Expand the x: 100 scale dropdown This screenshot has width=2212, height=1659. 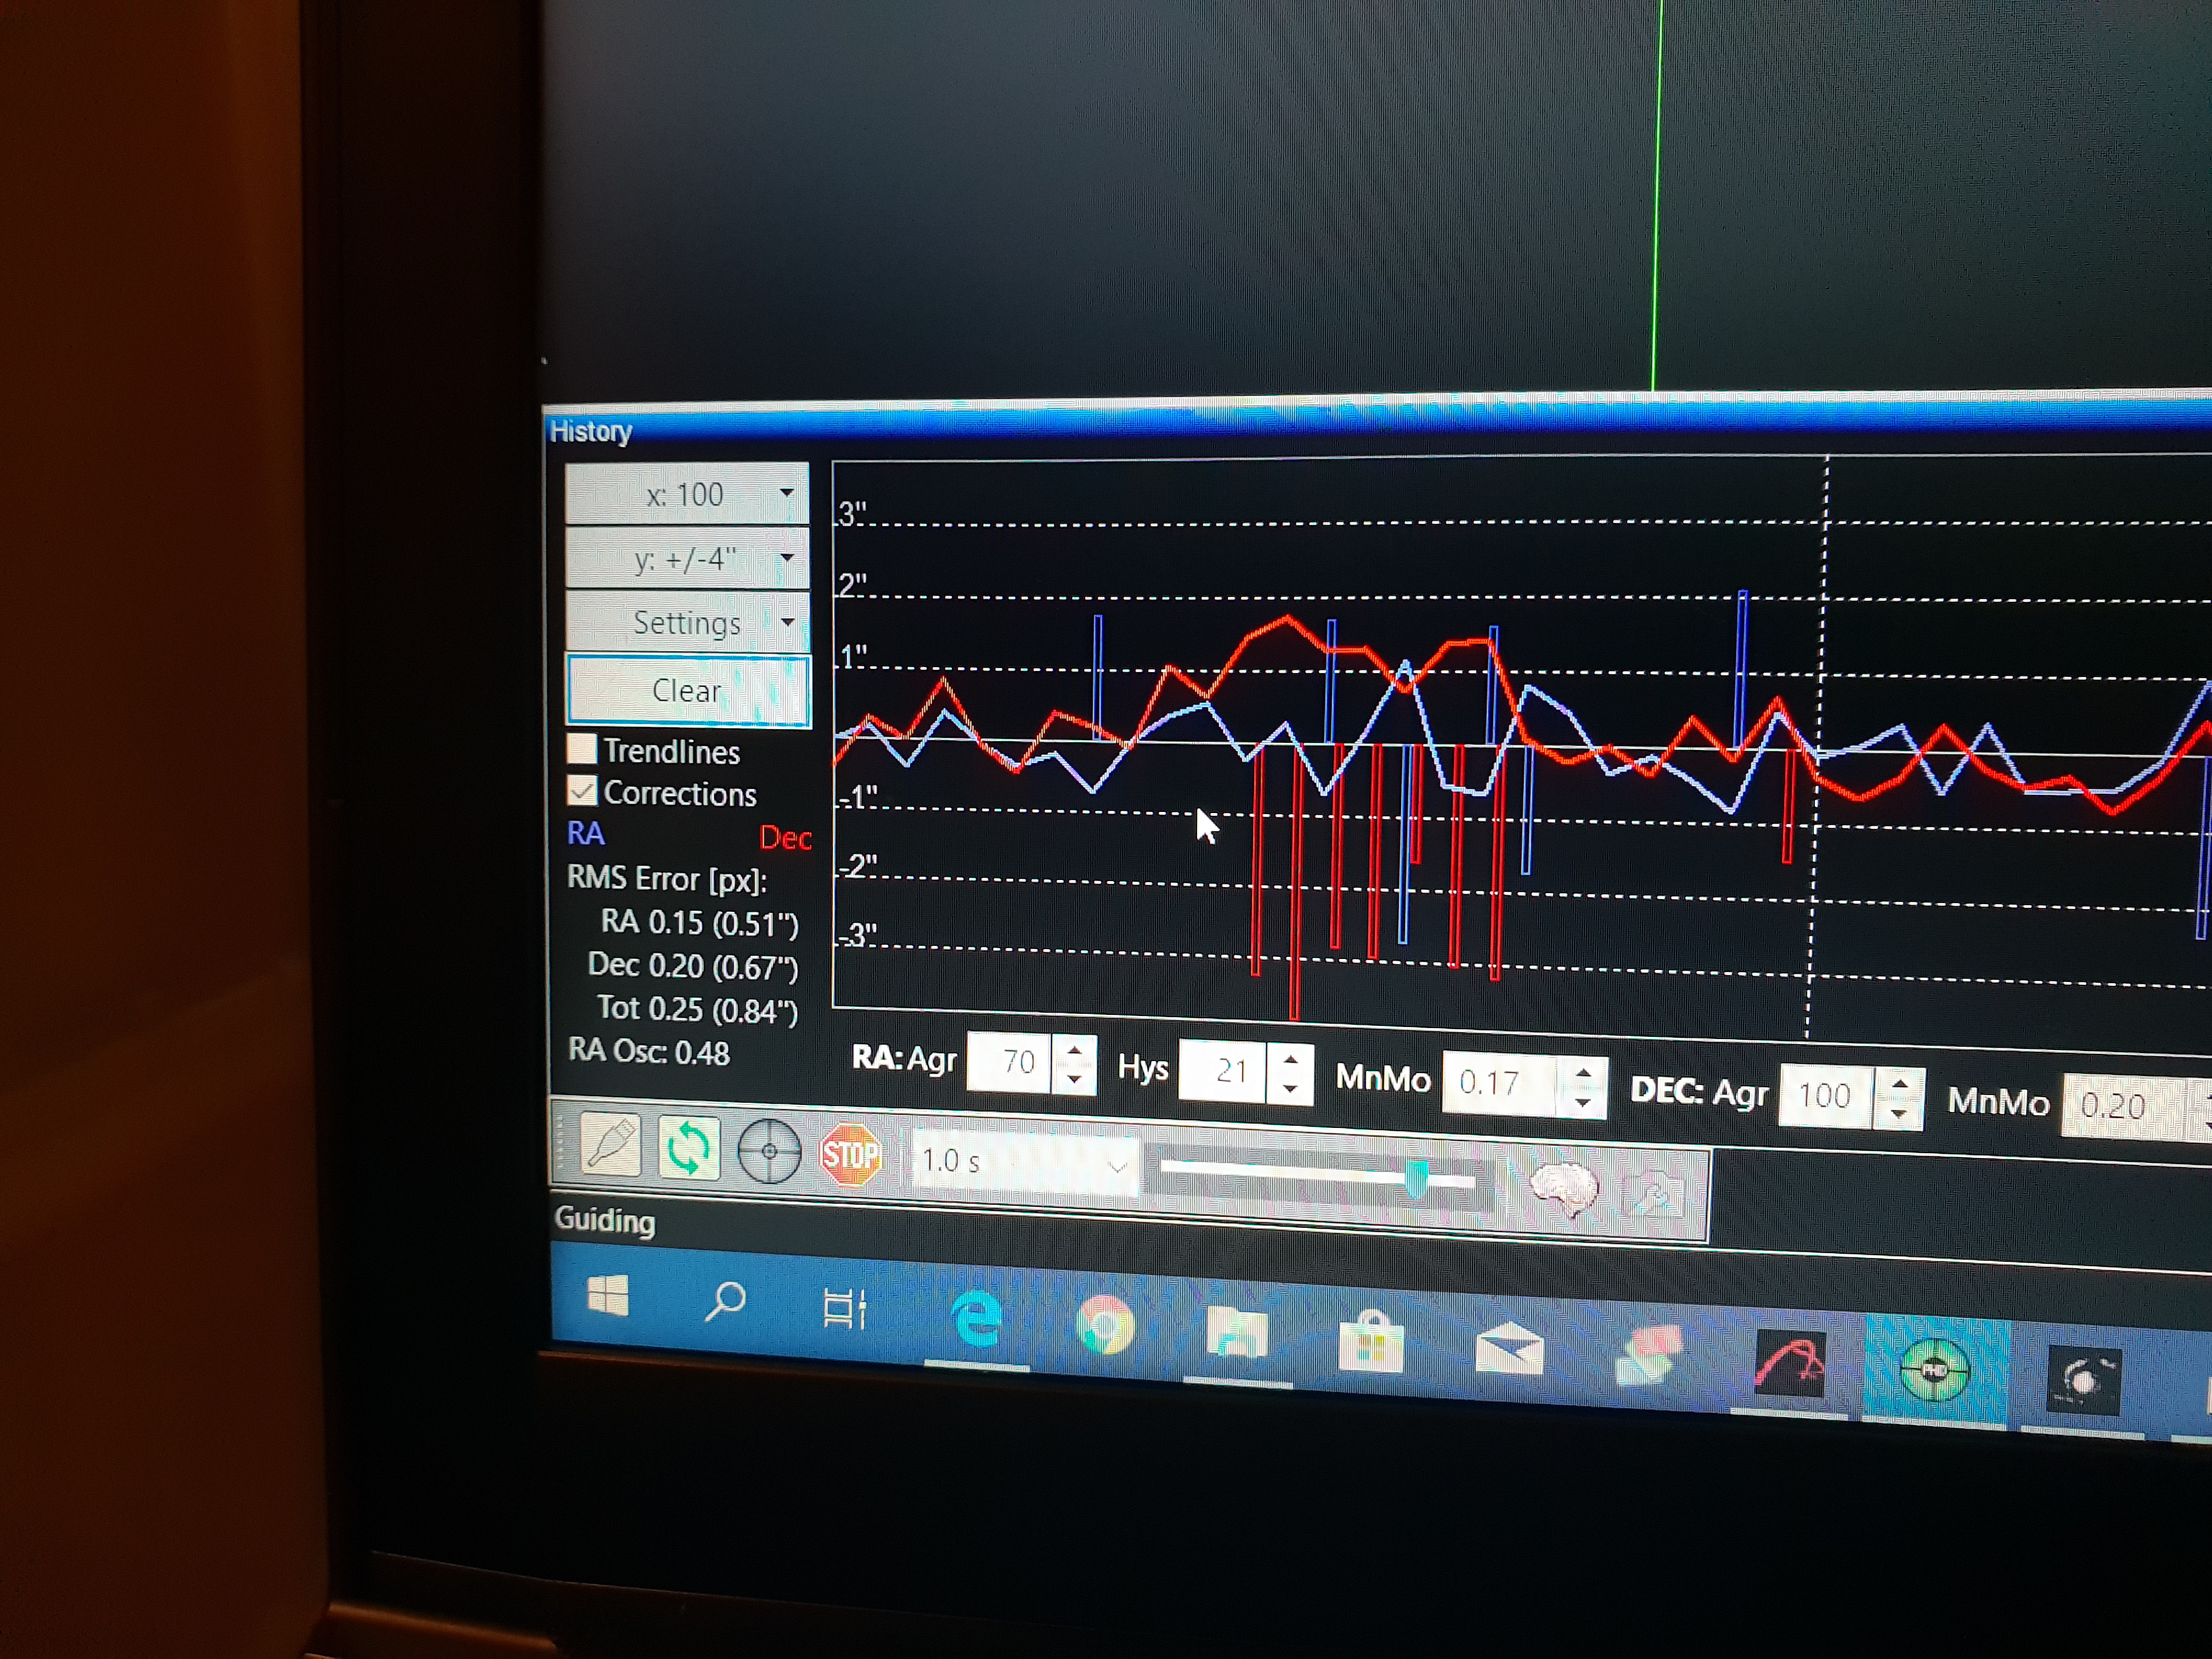pos(687,493)
